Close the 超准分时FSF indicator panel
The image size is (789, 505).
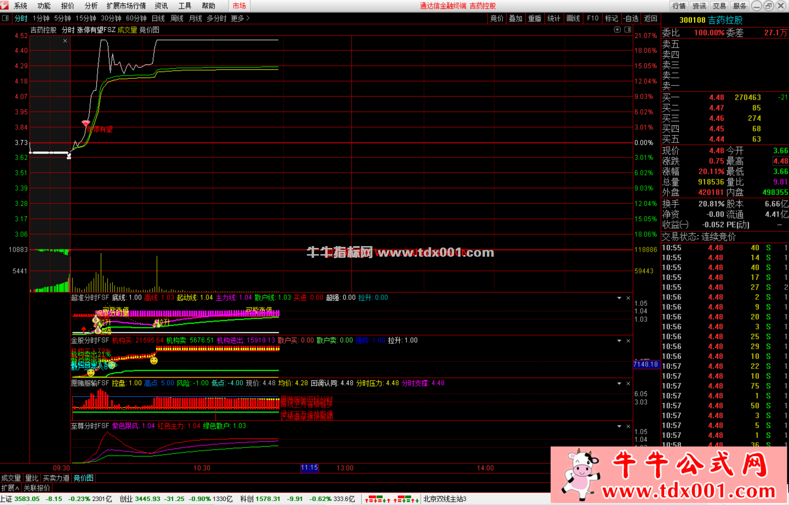click(628, 298)
